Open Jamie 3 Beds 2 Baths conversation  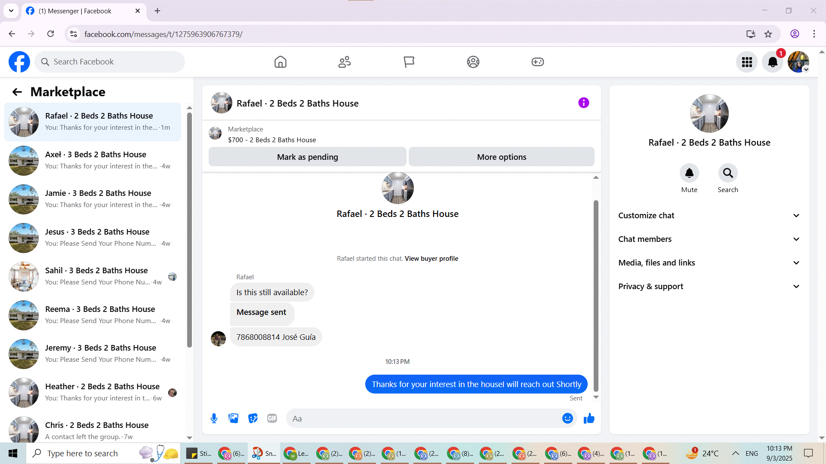click(x=92, y=199)
